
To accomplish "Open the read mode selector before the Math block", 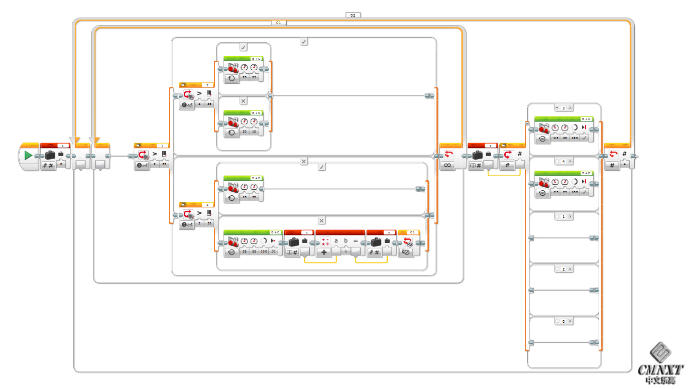I will 292,252.
